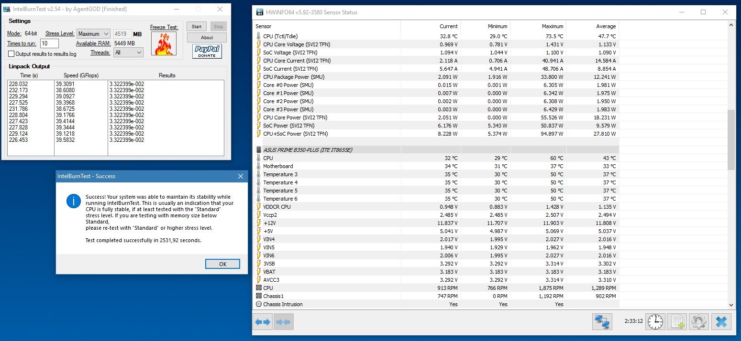This screenshot has width=741, height=341.
Task: Open HWiNFO sensor settings gear icon
Action: tap(698, 322)
